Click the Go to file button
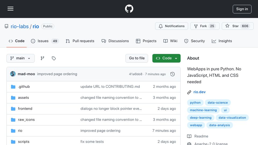 point(137,58)
